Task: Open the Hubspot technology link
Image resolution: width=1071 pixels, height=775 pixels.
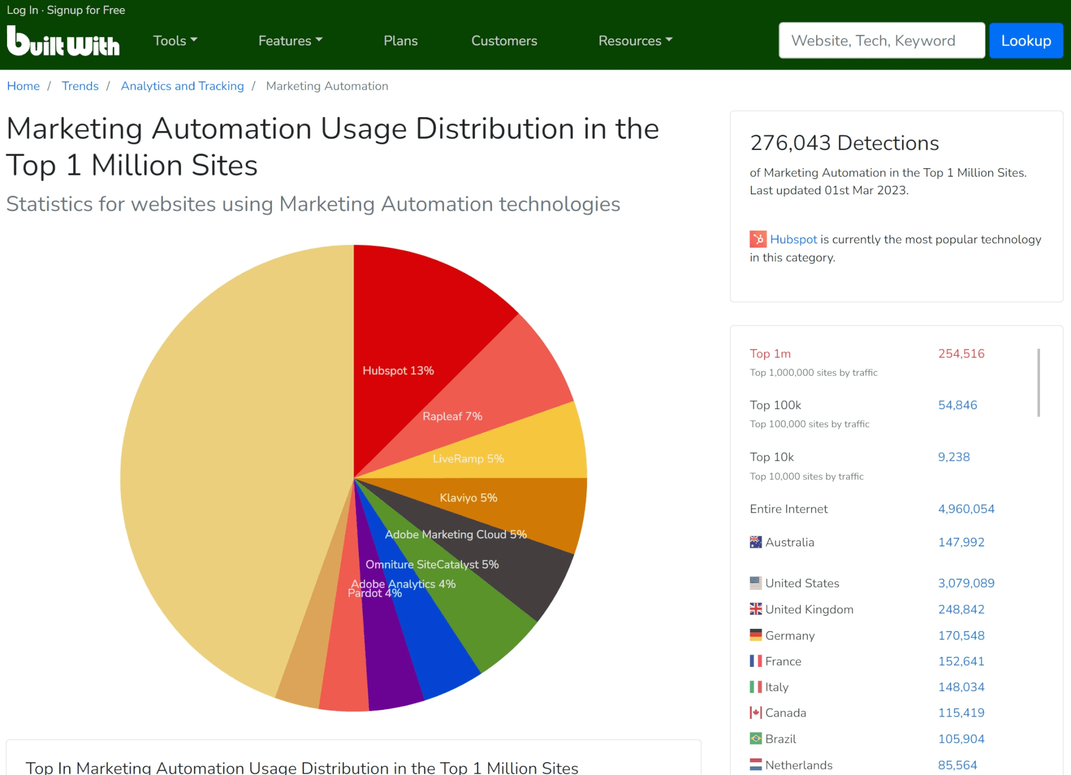Action: coord(793,239)
